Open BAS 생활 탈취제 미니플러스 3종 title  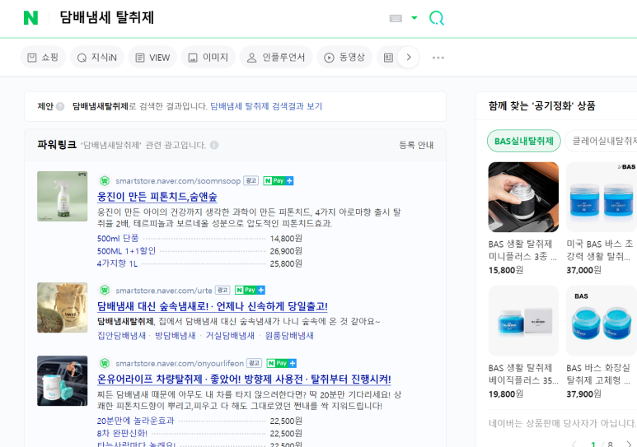pyautogui.click(x=522, y=250)
